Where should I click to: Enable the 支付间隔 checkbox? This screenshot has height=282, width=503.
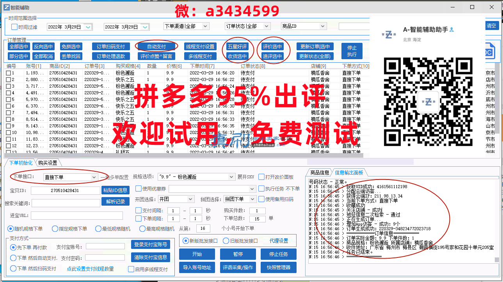138,210
